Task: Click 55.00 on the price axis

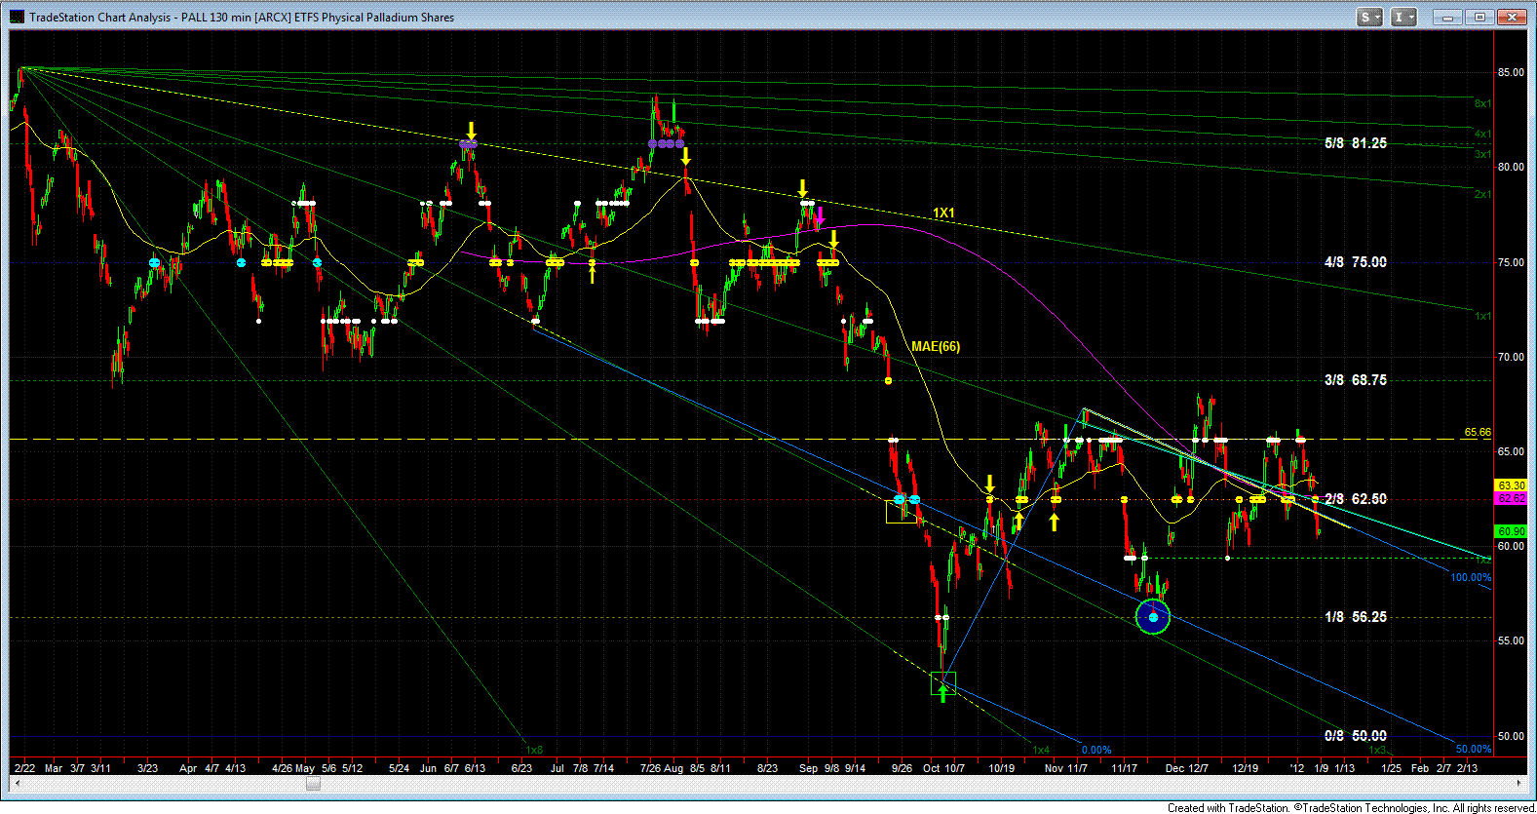Action: (x=1512, y=640)
